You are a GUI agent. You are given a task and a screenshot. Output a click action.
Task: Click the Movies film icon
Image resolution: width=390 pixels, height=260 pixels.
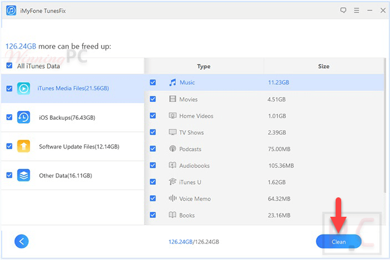point(173,99)
